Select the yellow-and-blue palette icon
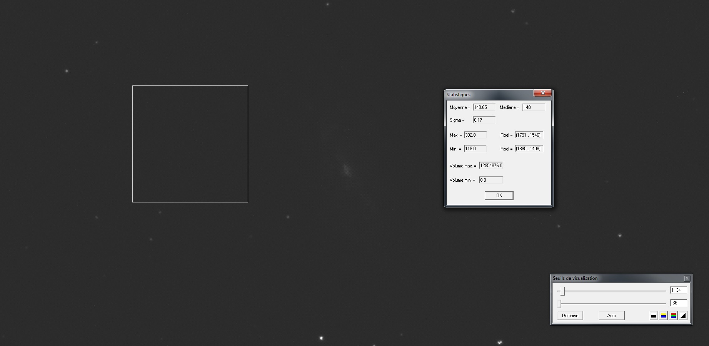The height and width of the screenshot is (346, 709). pyautogui.click(x=663, y=316)
